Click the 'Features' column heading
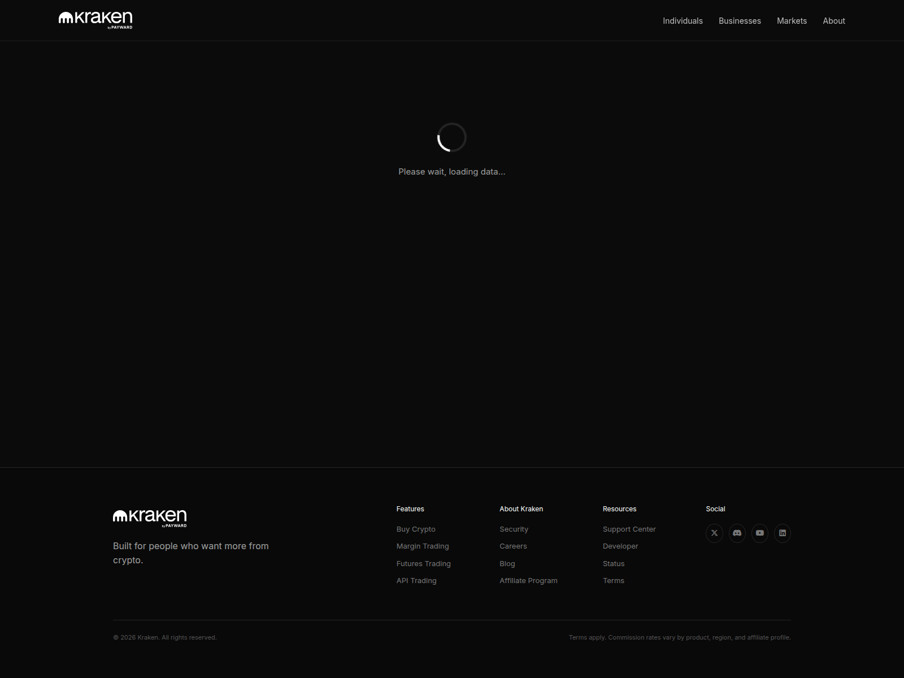Image resolution: width=904 pixels, height=678 pixels. coord(410,509)
